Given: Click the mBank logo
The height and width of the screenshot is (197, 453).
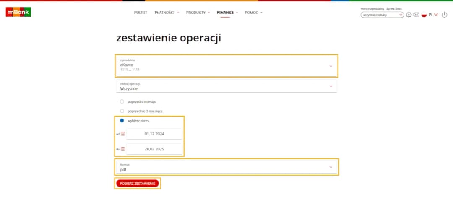Looking at the screenshot, I should 18,13.
